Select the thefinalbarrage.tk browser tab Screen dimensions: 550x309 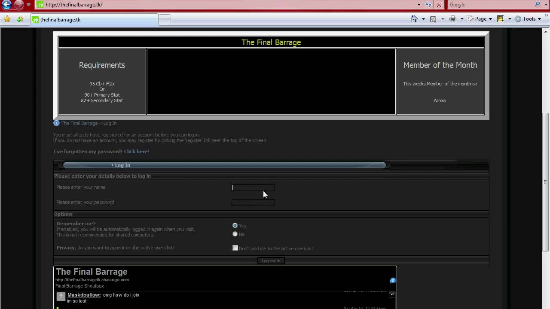coord(94,20)
